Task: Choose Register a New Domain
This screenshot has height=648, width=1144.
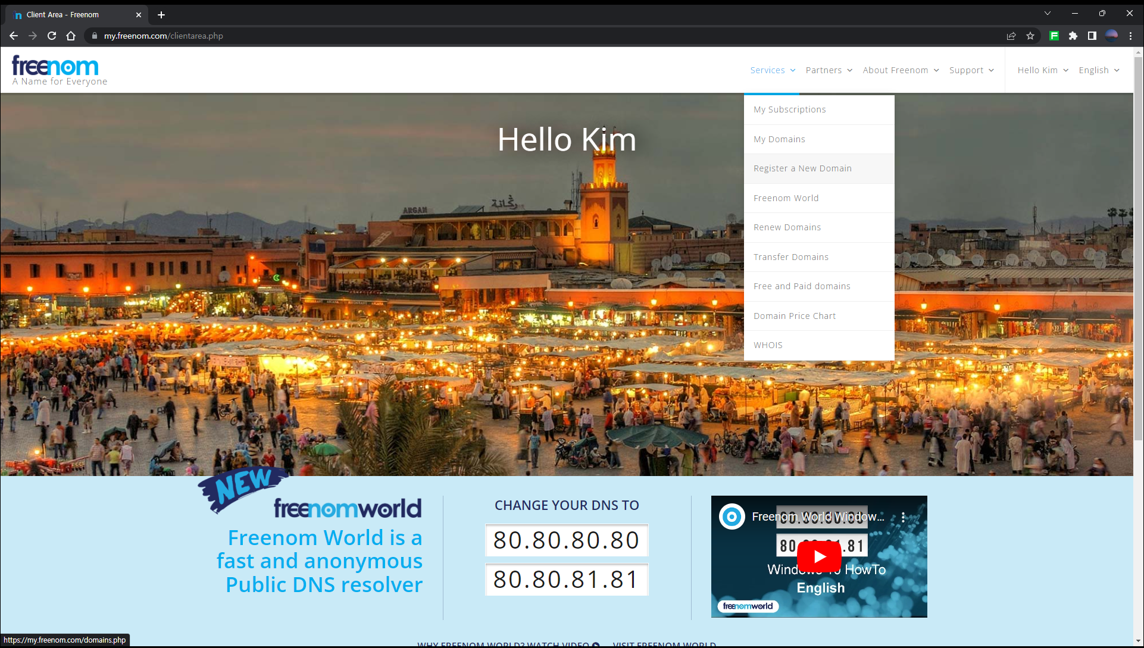Action: 802,168
